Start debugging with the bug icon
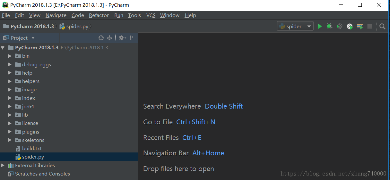This screenshot has width=390, height=180. [329, 27]
